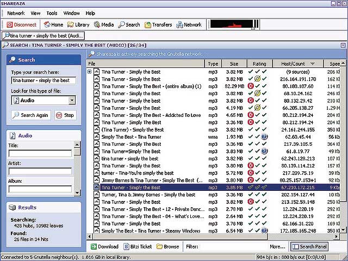Sort results by Type column
The image size is (348, 261).
tap(213, 64)
